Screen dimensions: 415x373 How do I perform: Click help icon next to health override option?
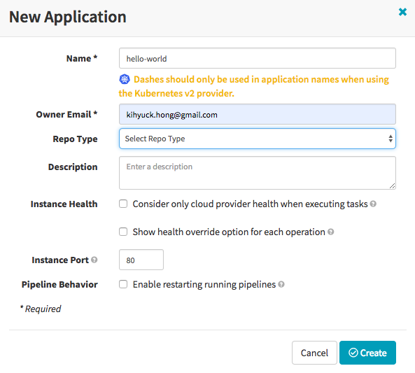[330, 232]
